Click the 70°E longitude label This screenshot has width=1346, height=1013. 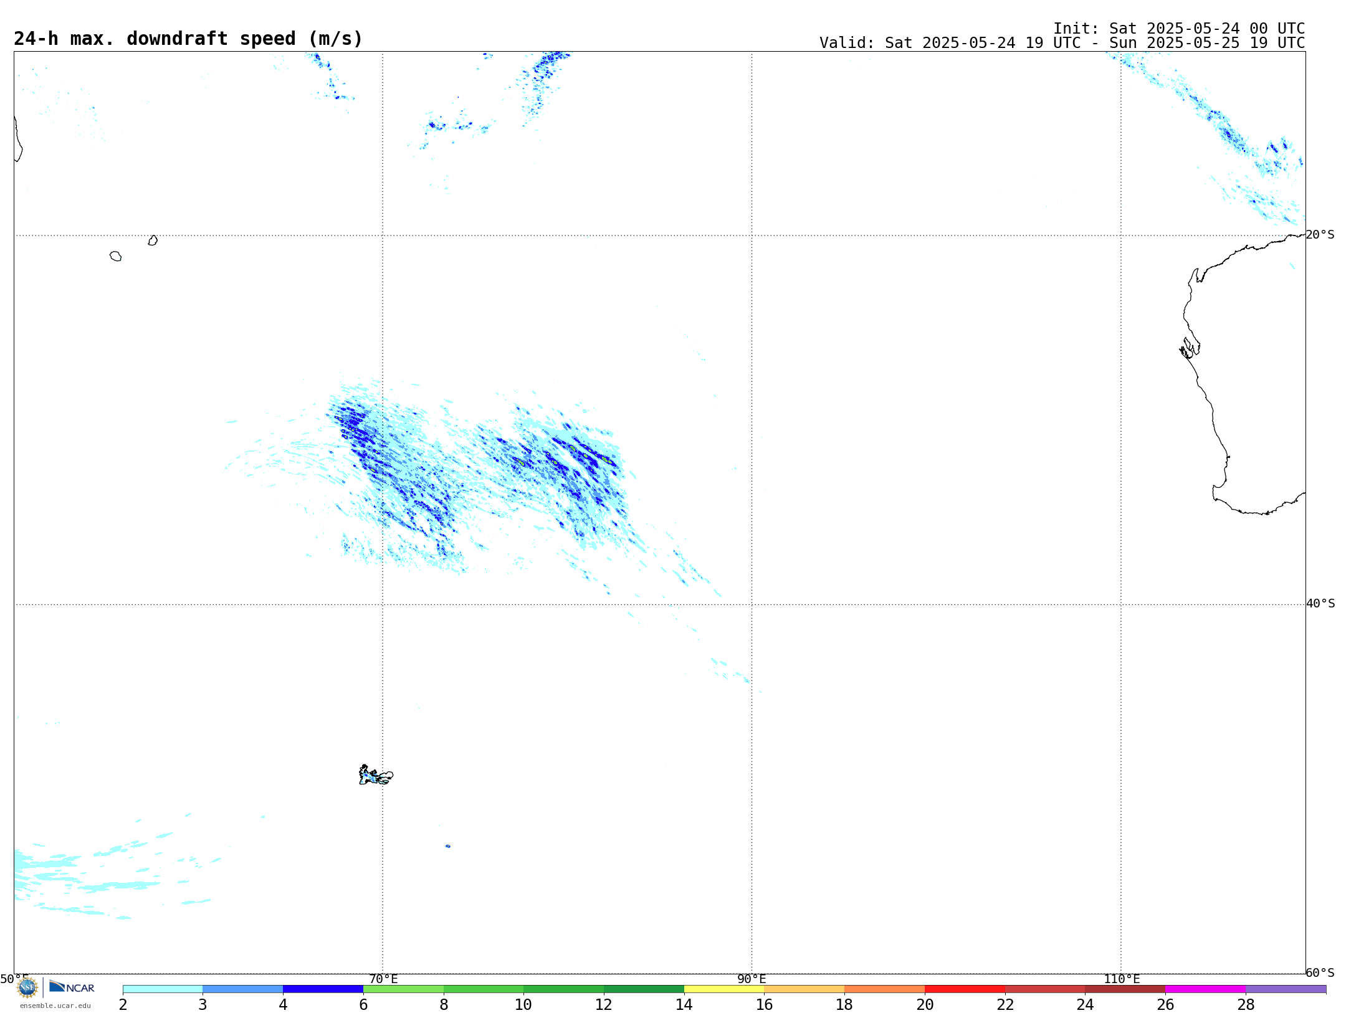[x=383, y=979]
